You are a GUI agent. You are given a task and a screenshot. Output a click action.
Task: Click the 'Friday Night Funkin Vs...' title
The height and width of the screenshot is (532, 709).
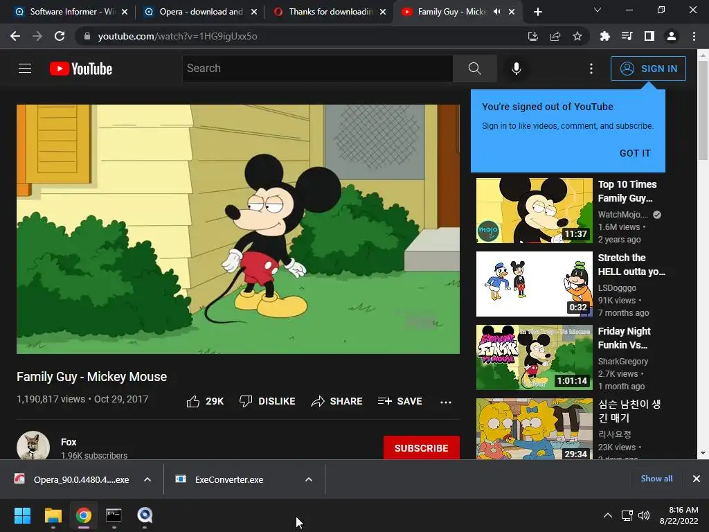[624, 338]
